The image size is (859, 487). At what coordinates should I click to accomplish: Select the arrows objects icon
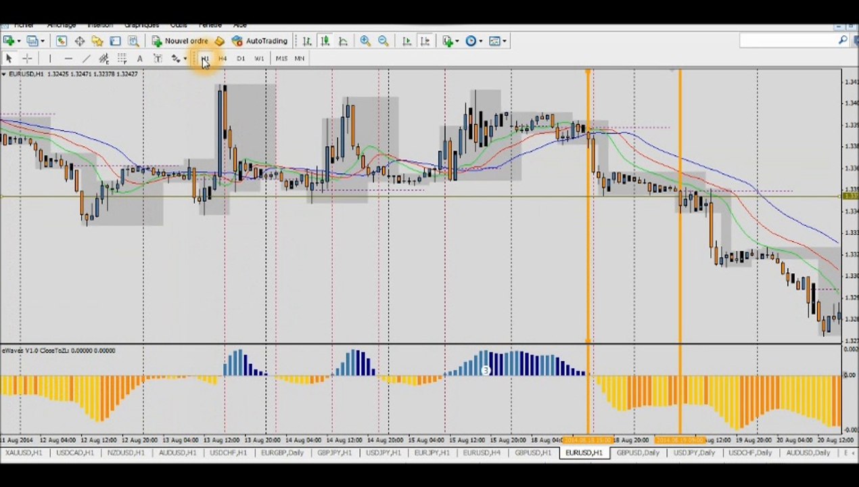[x=175, y=59]
